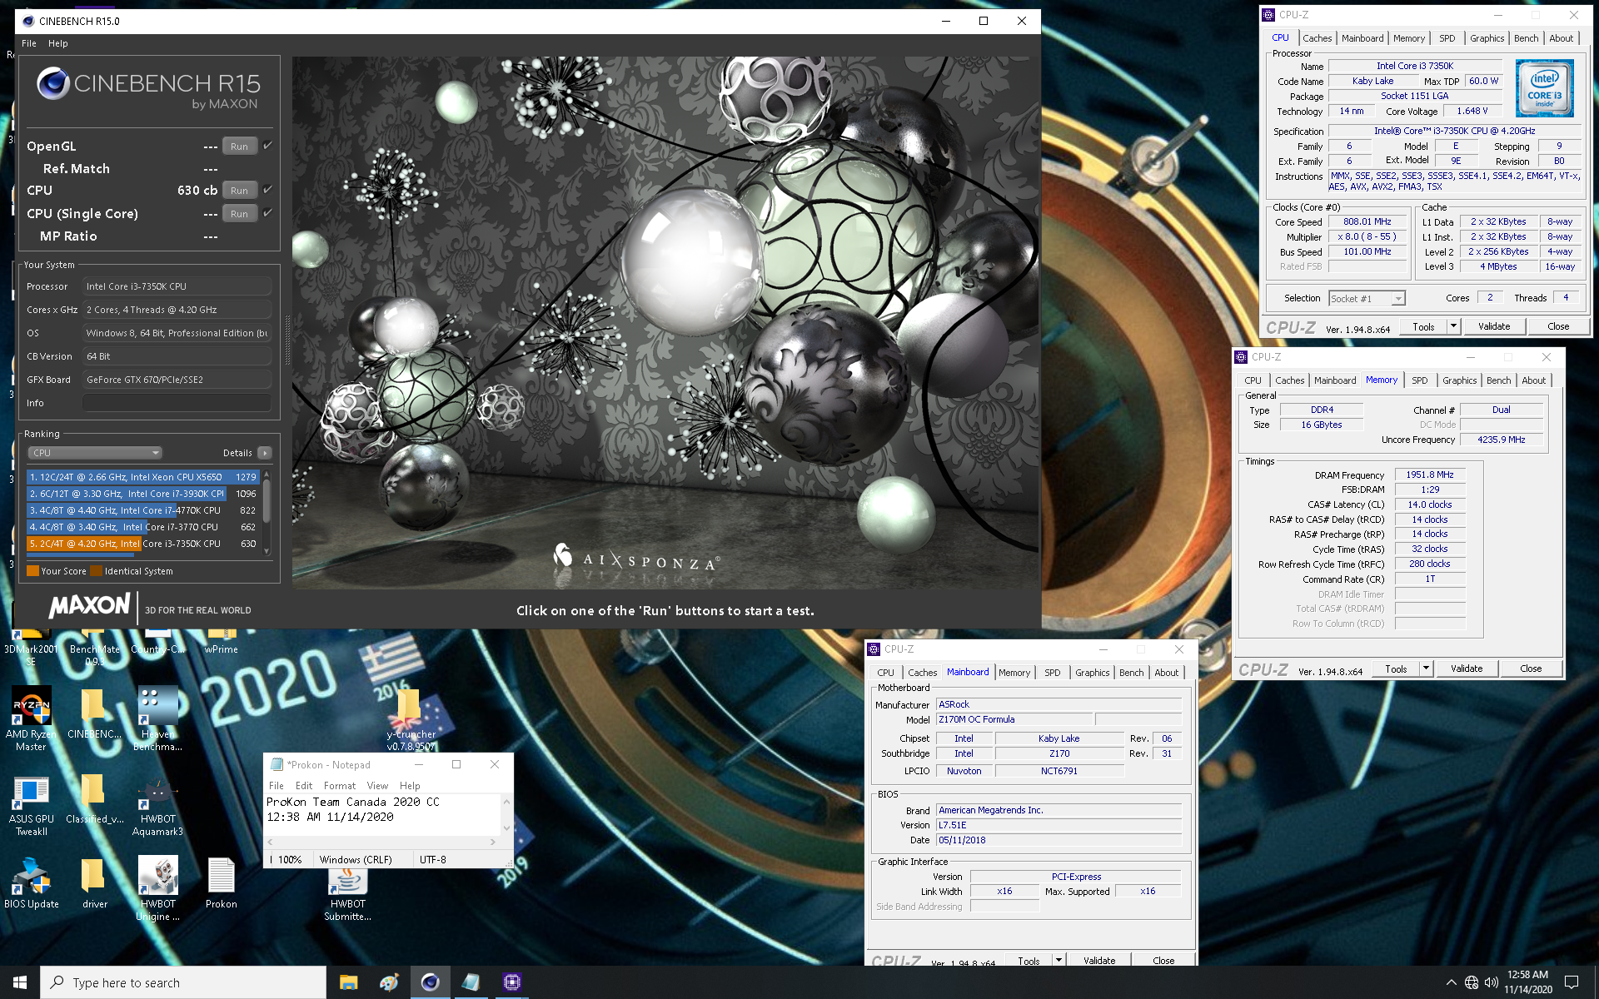This screenshot has height=999, width=1599.
Task: Open Tools dropdown arrow in Mainboard window
Action: [1059, 960]
